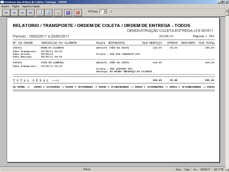This screenshot has height=172, width=229.
Task: Click the TOTAL GERAL label
Action: pos(31,80)
